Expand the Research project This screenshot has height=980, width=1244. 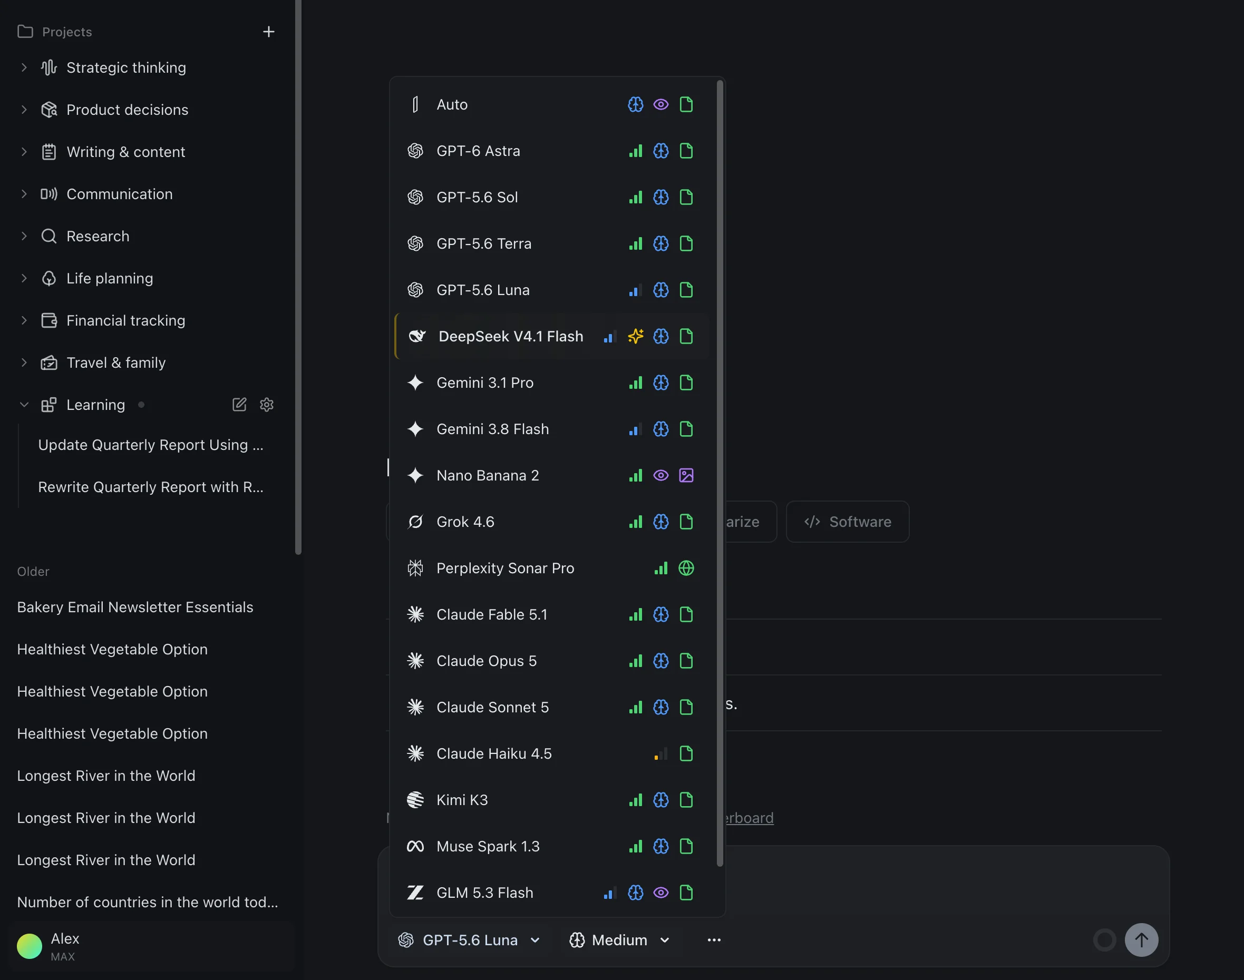[24, 237]
